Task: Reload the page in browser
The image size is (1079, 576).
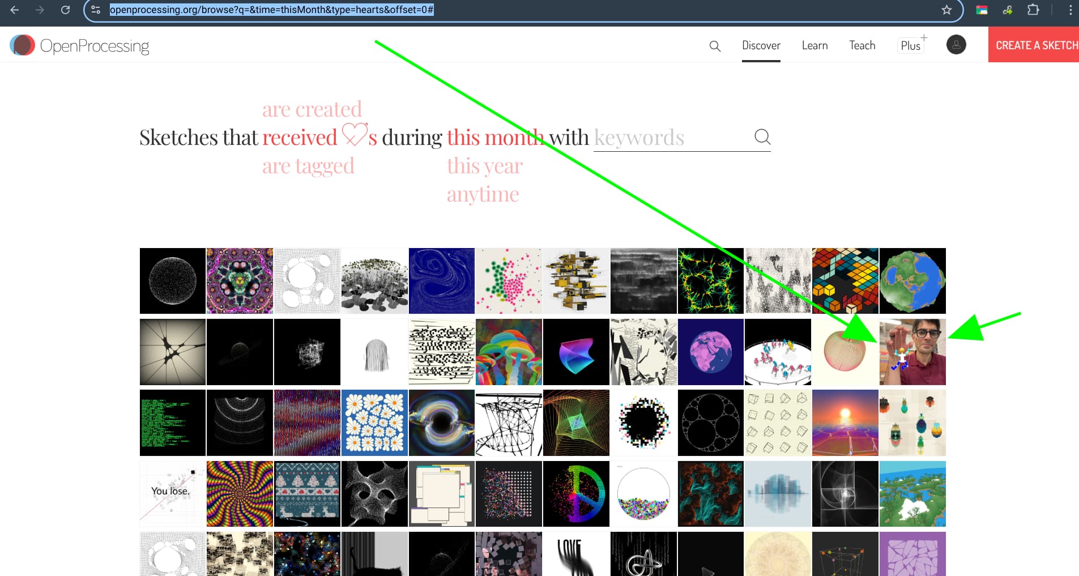Action: [65, 10]
